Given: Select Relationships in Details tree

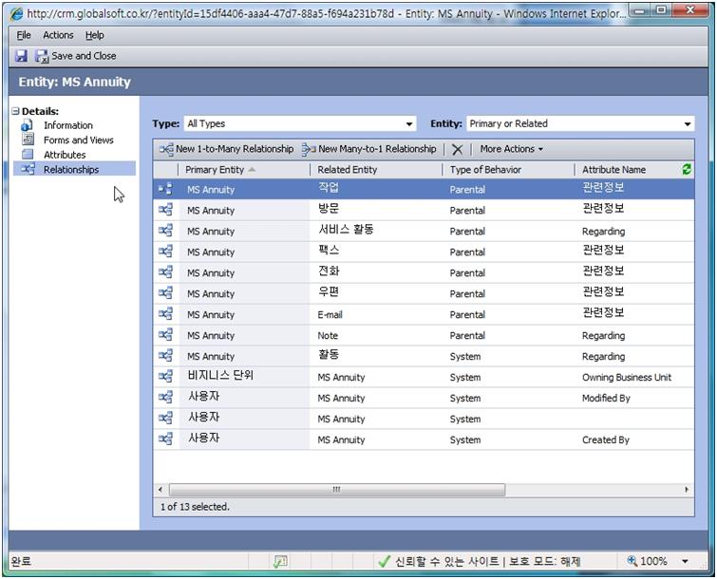Looking at the screenshot, I should [x=71, y=170].
